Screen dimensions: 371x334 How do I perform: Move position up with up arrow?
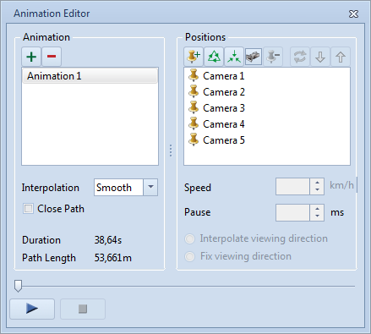(x=341, y=57)
